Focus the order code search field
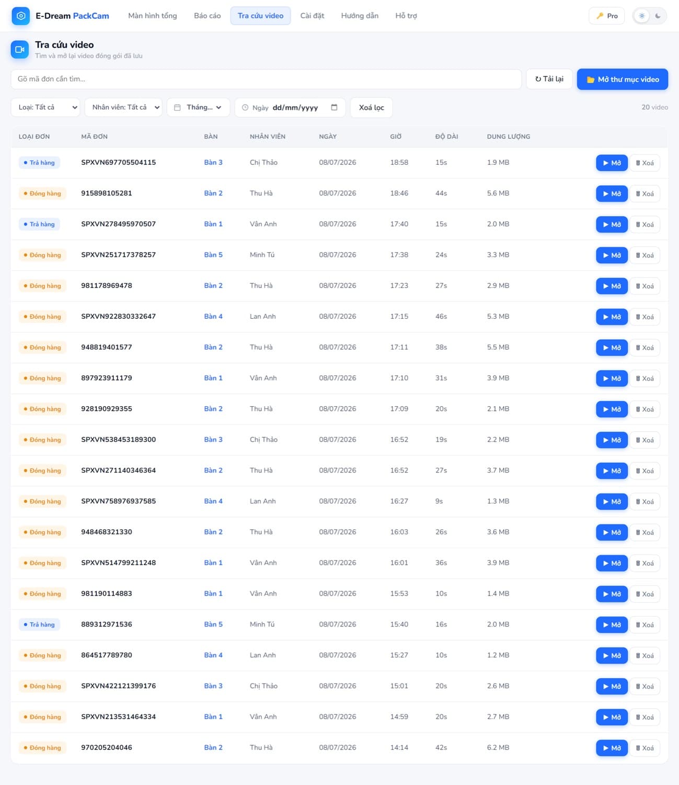The height and width of the screenshot is (785, 679). click(x=266, y=79)
